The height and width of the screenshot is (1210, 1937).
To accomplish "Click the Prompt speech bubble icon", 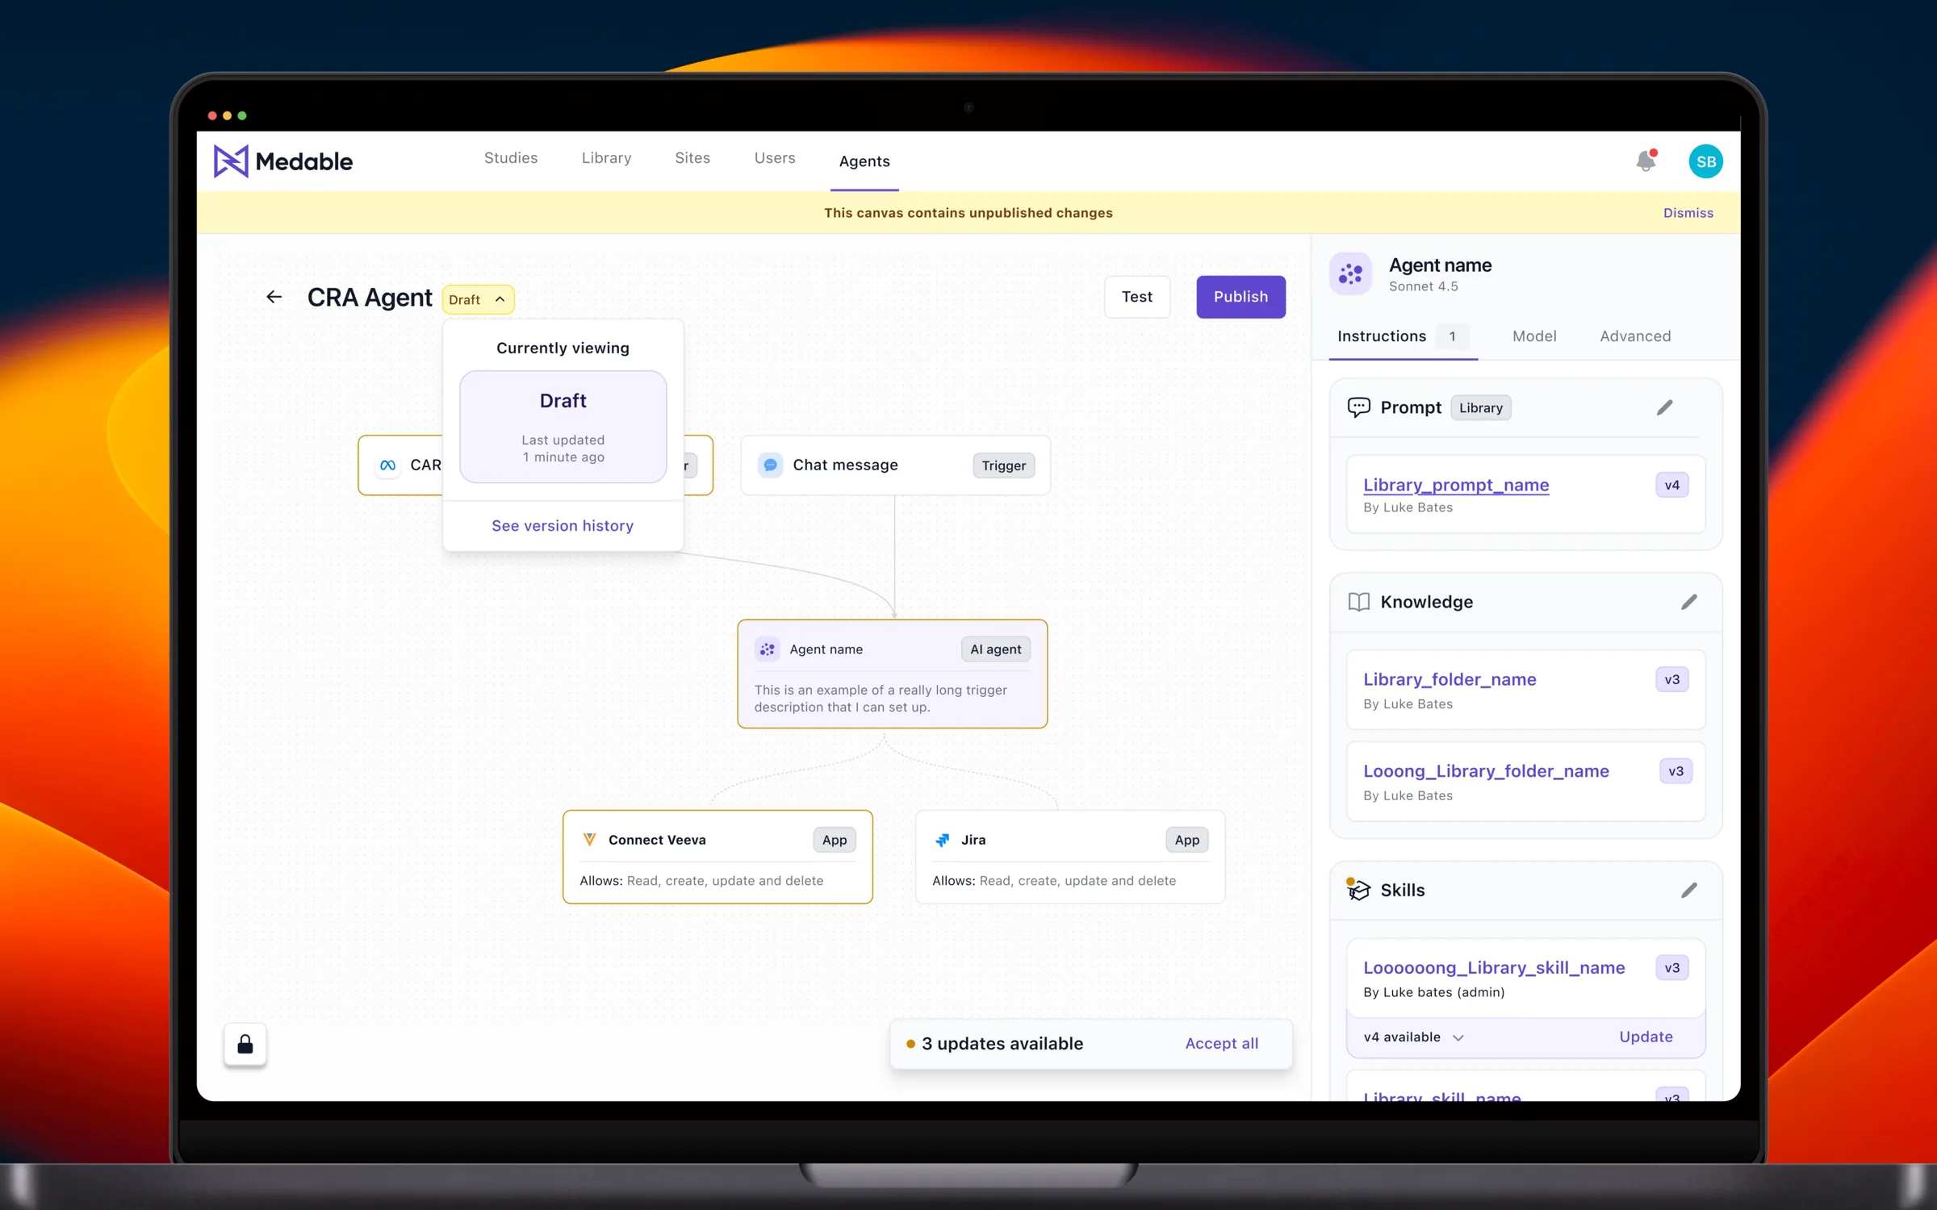I will 1358,407.
